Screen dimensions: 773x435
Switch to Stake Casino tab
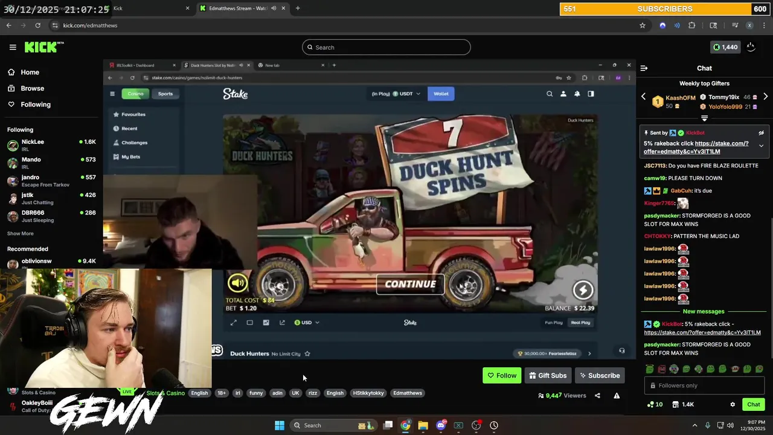click(136, 94)
